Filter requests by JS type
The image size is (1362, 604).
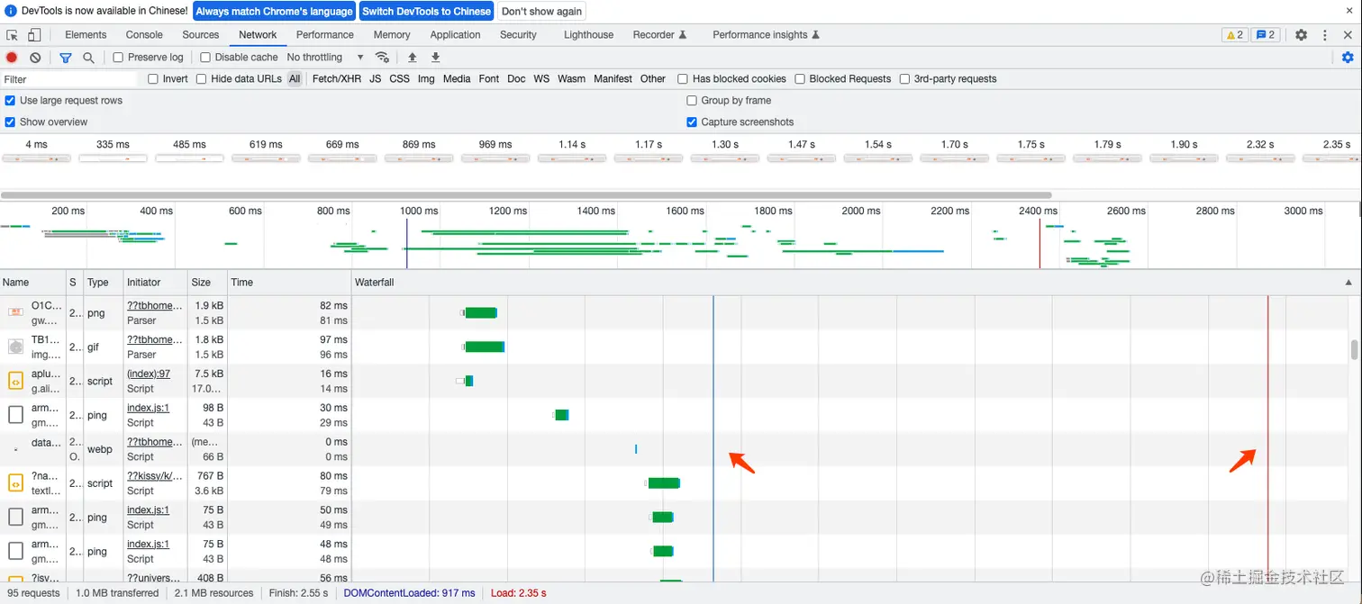pyautogui.click(x=375, y=79)
